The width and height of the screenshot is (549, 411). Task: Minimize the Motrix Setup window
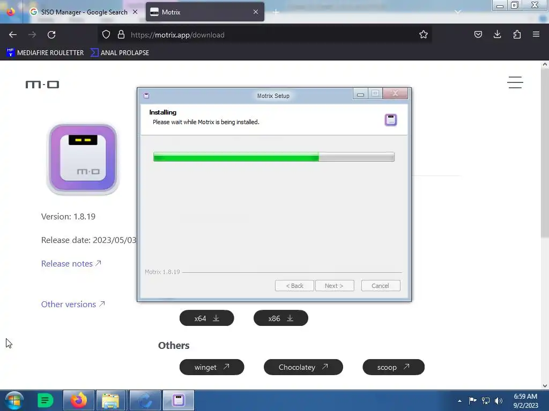[360, 94]
